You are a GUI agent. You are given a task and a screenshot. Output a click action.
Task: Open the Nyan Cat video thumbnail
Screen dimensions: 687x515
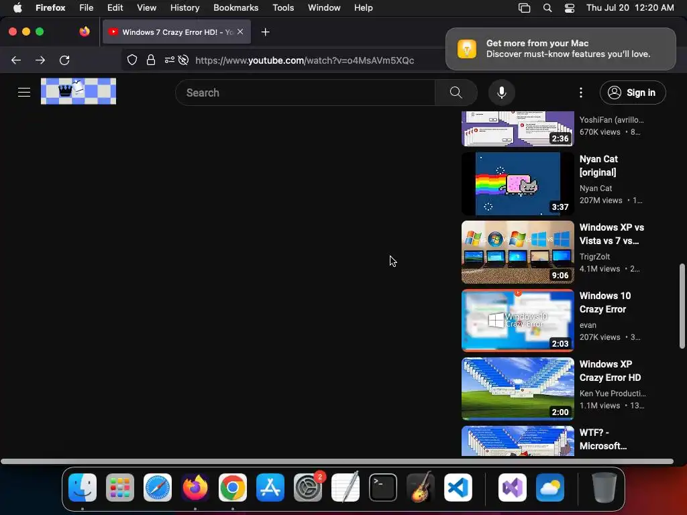coord(518,184)
